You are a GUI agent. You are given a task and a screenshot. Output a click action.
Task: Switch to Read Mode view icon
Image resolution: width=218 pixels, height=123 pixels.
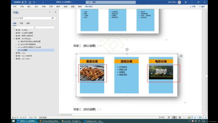click(x=169, y=117)
